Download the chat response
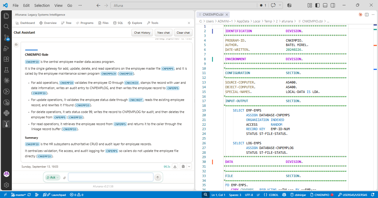Image resolution: width=378 pixels, height=198 pixels. click(x=175, y=166)
